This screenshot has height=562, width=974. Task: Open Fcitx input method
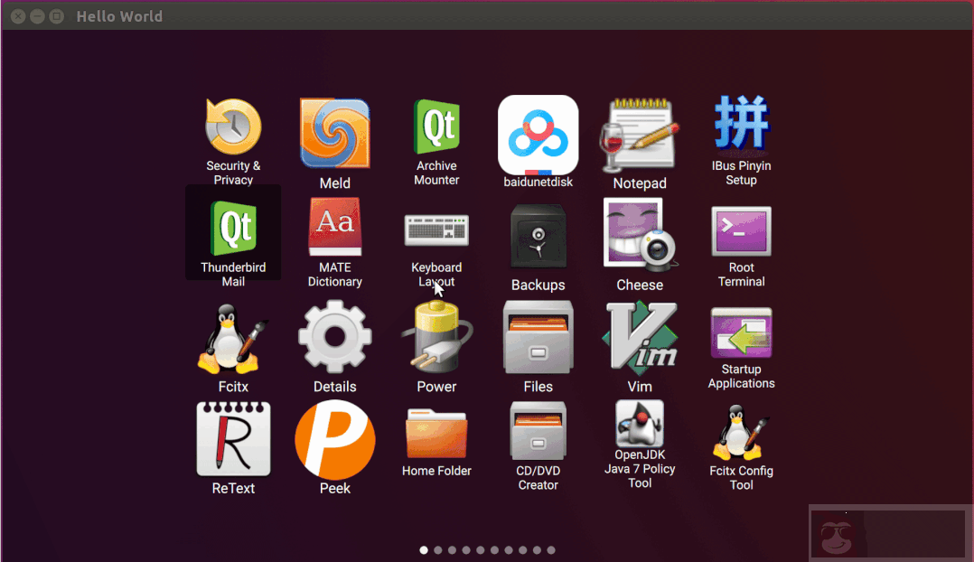(232, 335)
